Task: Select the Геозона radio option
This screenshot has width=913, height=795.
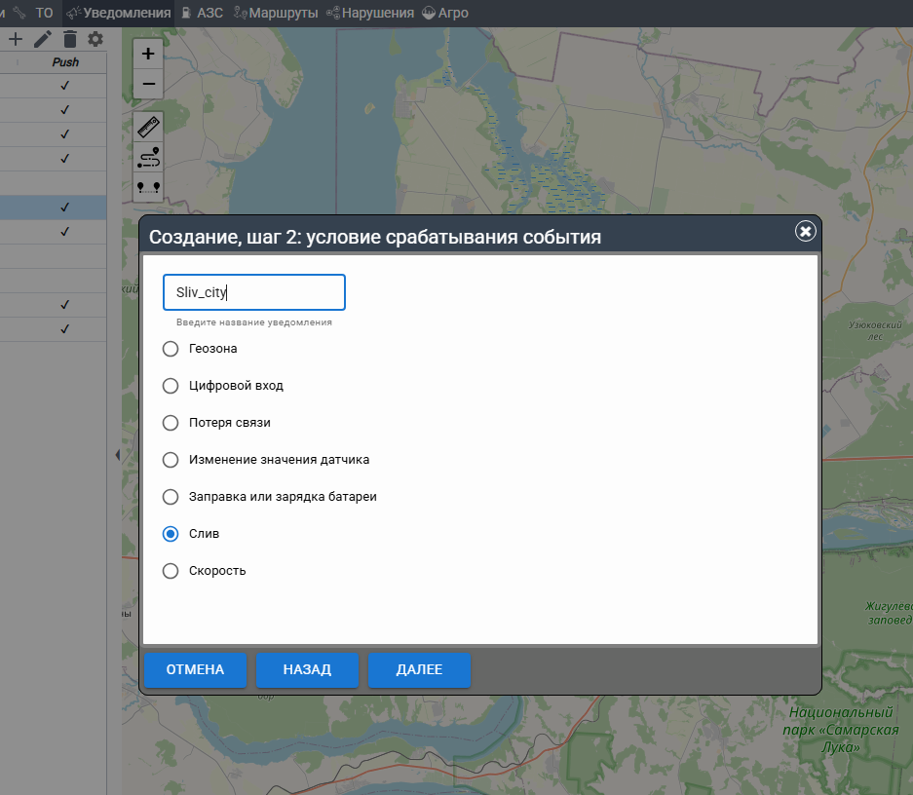Action: (x=171, y=349)
